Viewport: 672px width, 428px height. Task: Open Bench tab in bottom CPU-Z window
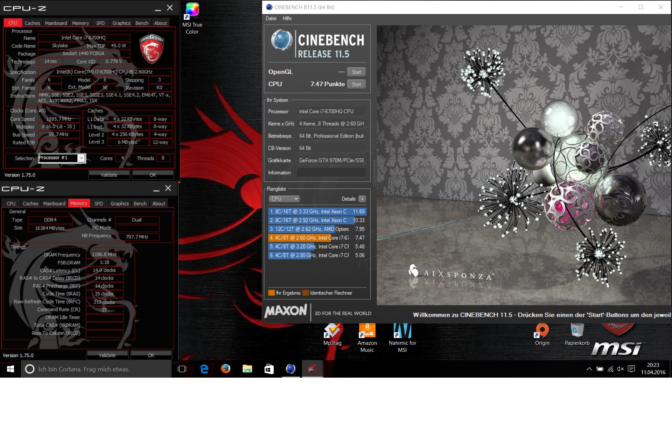(140, 204)
